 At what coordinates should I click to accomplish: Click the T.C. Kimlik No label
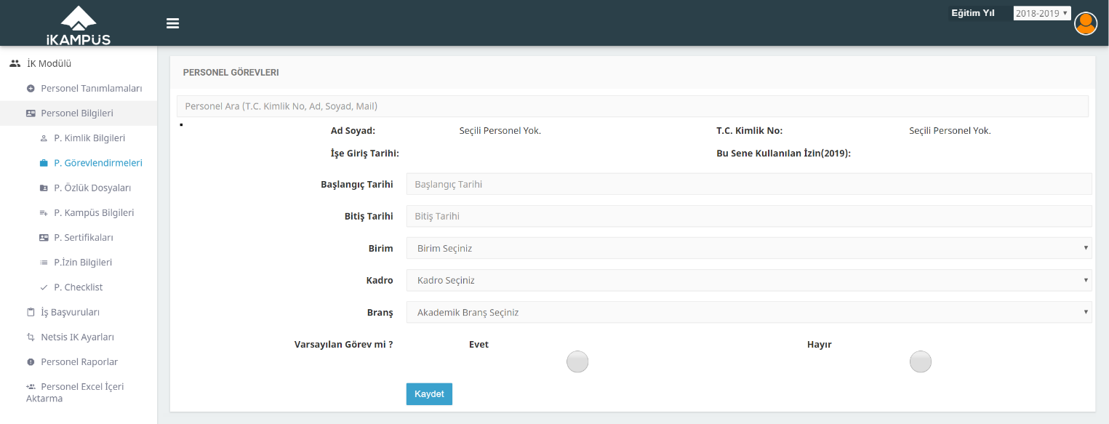click(x=749, y=131)
